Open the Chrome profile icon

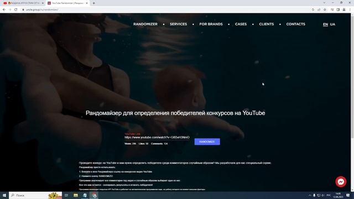[344, 10]
